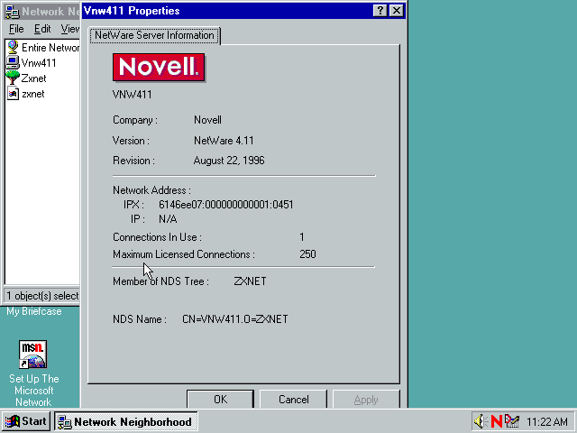Screen dimensions: 577x433
Task: Click the red Novell N tray icon
Action: click(x=497, y=421)
